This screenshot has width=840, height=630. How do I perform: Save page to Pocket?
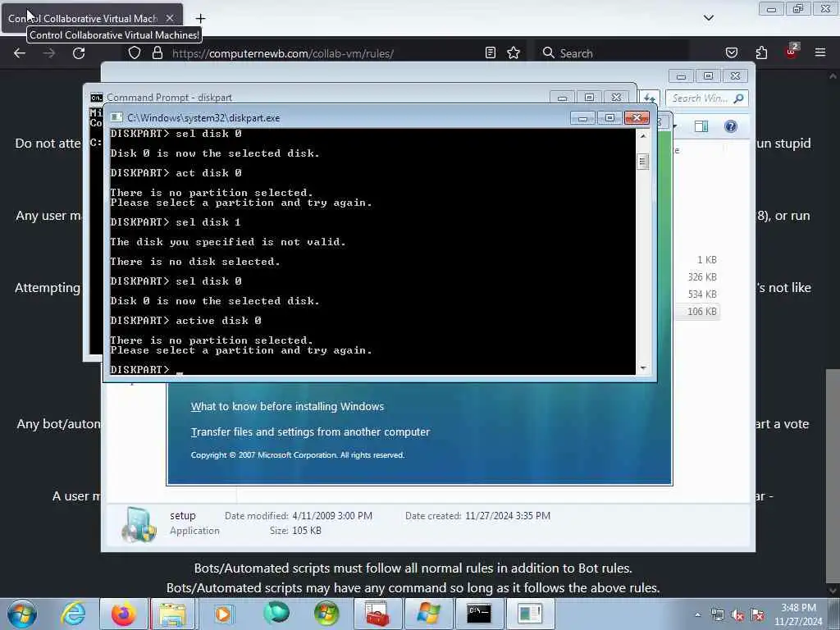(x=732, y=52)
